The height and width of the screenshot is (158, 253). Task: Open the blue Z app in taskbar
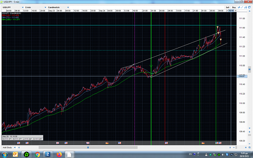click(48, 154)
